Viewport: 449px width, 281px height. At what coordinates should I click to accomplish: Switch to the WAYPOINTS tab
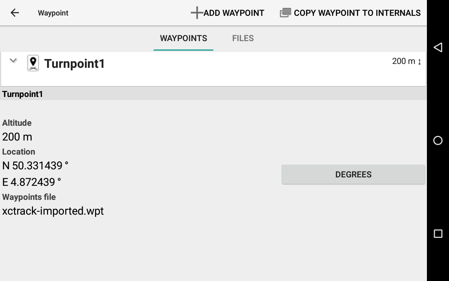pos(183,38)
